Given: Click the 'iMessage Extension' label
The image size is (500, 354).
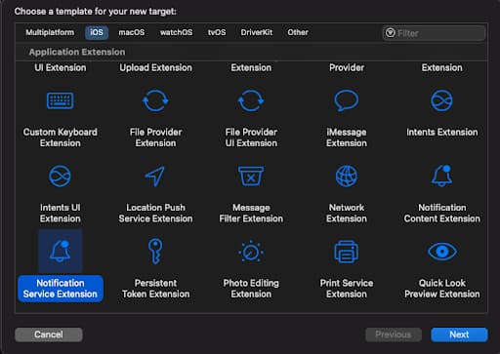Looking at the screenshot, I should pos(347,138).
